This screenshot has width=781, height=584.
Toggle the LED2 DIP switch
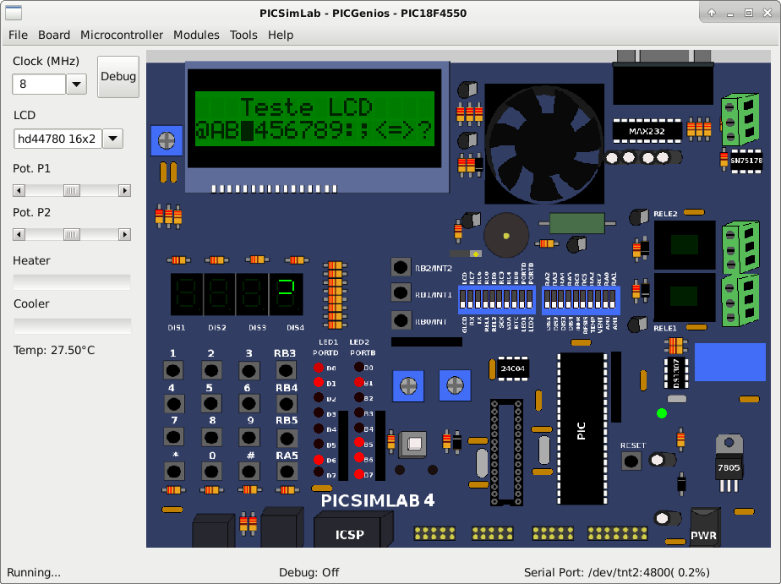pyautogui.click(x=529, y=299)
